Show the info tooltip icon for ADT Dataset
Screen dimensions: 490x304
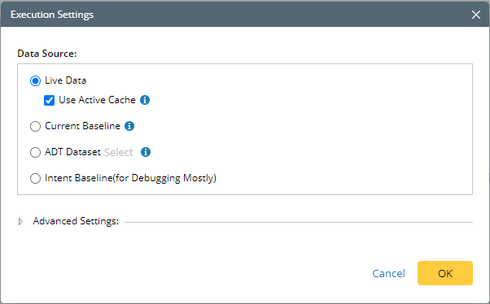tap(146, 152)
